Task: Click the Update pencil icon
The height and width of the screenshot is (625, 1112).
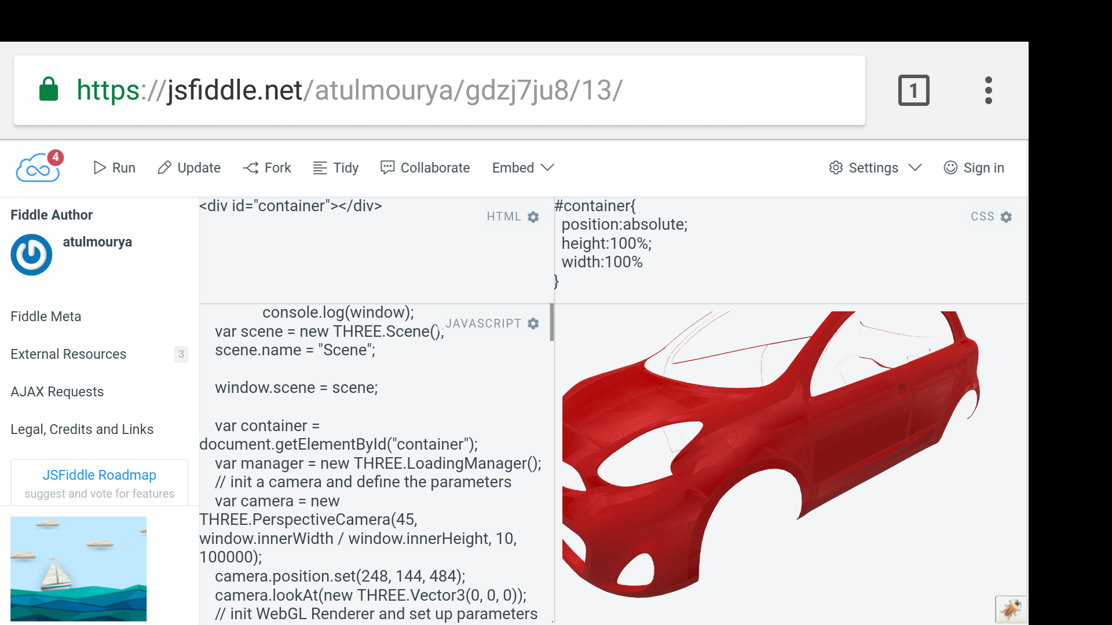Action: click(164, 168)
